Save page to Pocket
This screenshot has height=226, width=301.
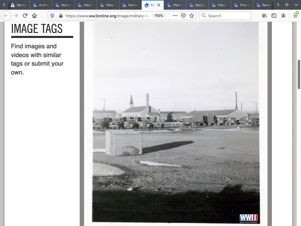tap(183, 16)
